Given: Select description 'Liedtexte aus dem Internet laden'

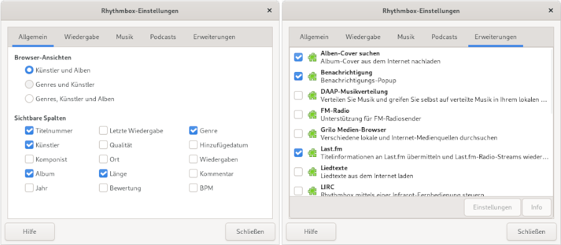Looking at the screenshot, I should click(367, 176).
